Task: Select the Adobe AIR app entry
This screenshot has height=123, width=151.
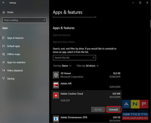Action: [x=86, y=85]
